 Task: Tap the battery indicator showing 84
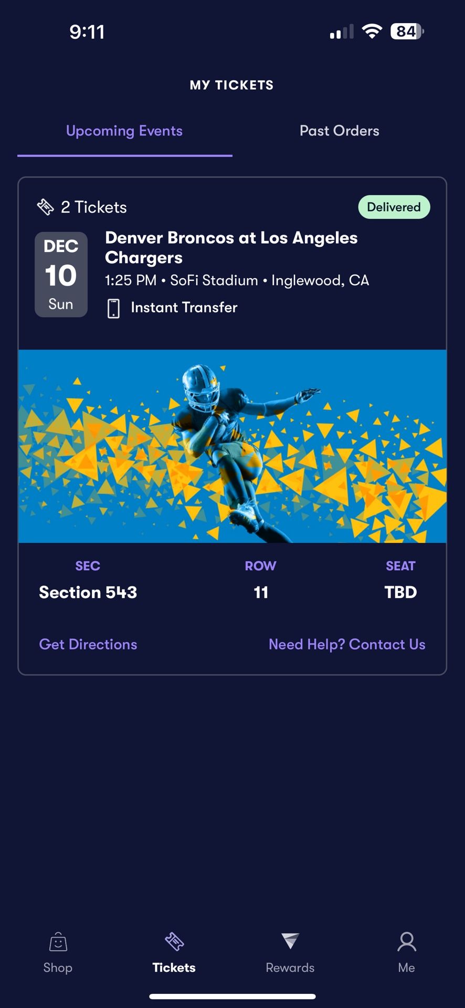[x=407, y=31]
